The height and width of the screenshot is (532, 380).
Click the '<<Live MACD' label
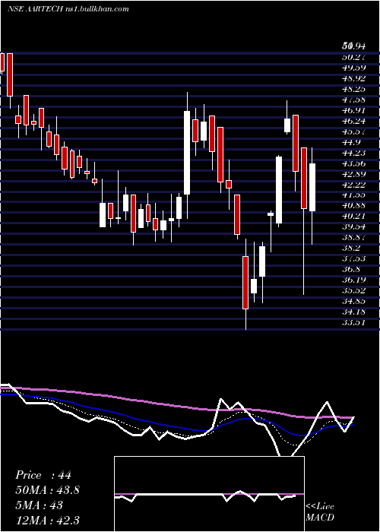pos(320,512)
